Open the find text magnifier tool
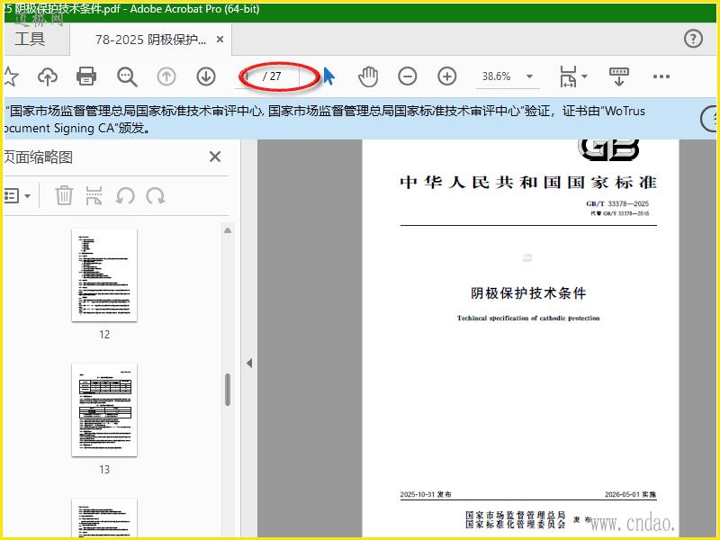Viewport: 720px width, 540px height. click(127, 76)
